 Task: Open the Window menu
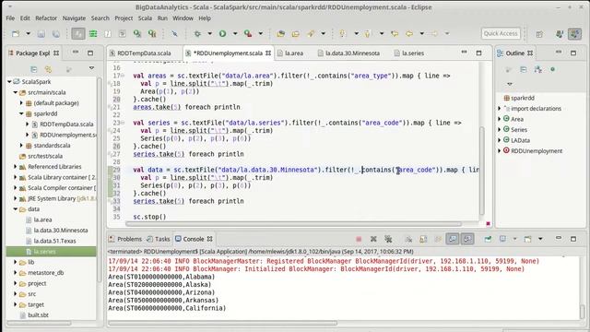[183, 18]
